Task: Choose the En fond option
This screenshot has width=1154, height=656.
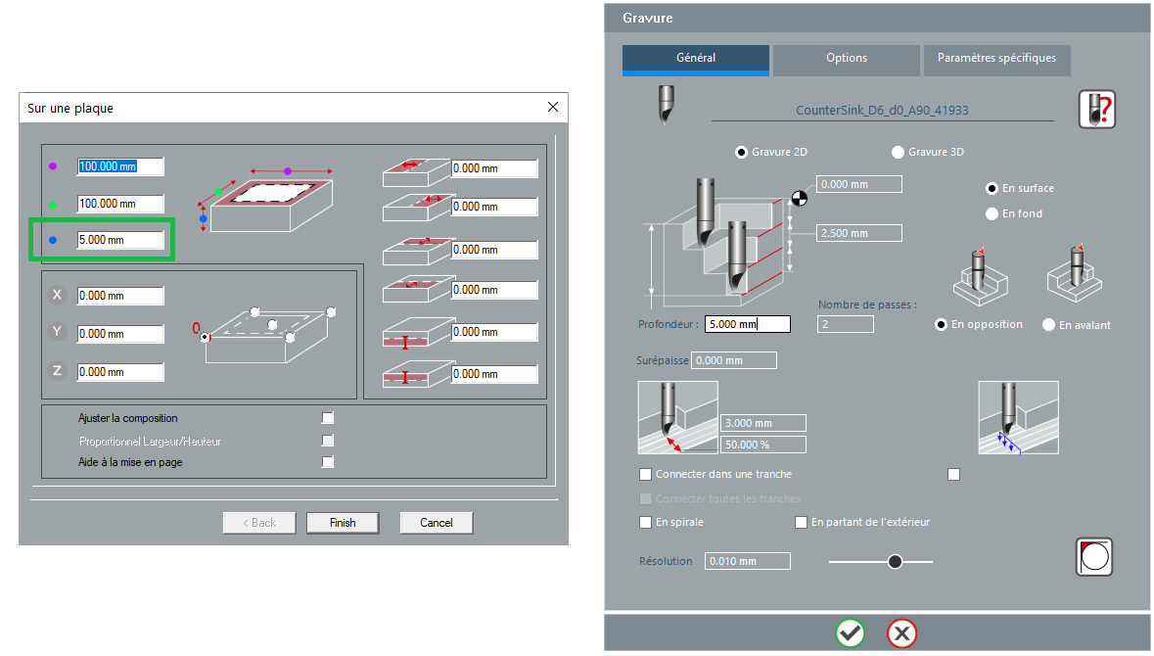Action: [x=992, y=213]
